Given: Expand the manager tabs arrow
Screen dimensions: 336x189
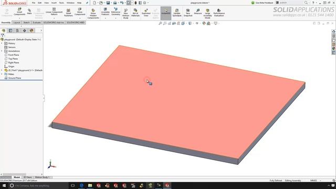Looking at the screenshot, I should point(41,30).
